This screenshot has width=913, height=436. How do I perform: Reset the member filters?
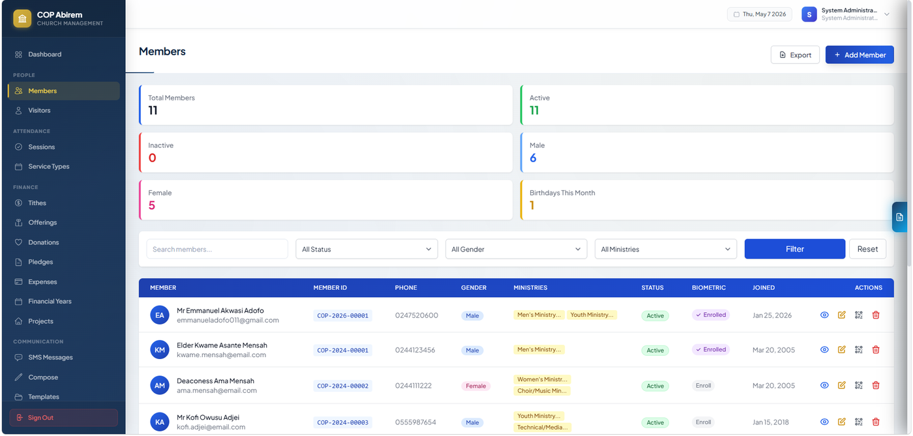pos(867,249)
